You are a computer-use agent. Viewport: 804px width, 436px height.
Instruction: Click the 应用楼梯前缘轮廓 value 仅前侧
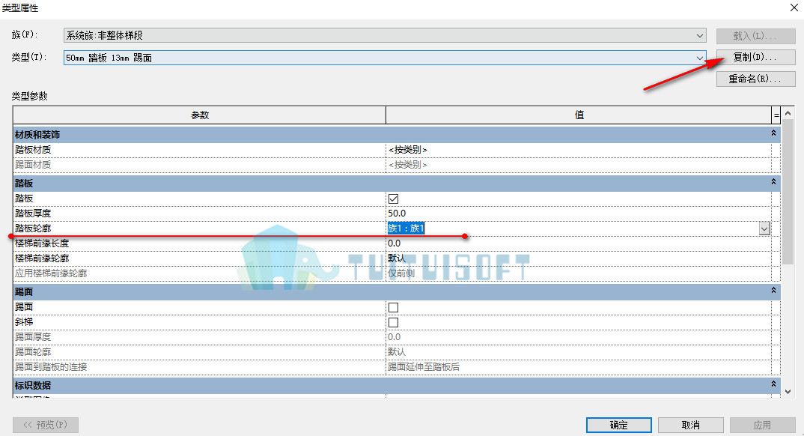click(x=401, y=273)
